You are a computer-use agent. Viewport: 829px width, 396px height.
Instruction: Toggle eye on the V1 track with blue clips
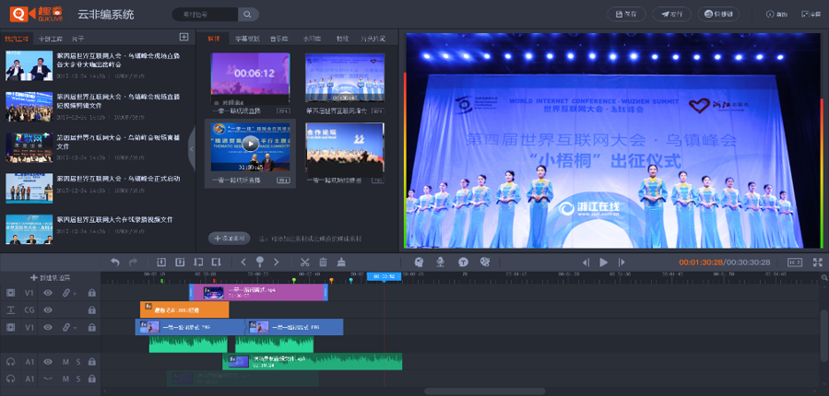pos(48,327)
